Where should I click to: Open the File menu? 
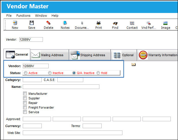9,16
